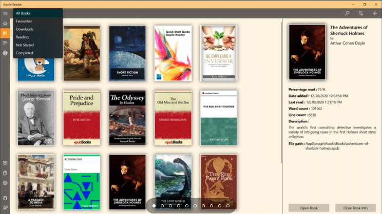Viewport: 382px width, 214px height.
Task: Jump to the last page indicator dot
Action: point(227,206)
